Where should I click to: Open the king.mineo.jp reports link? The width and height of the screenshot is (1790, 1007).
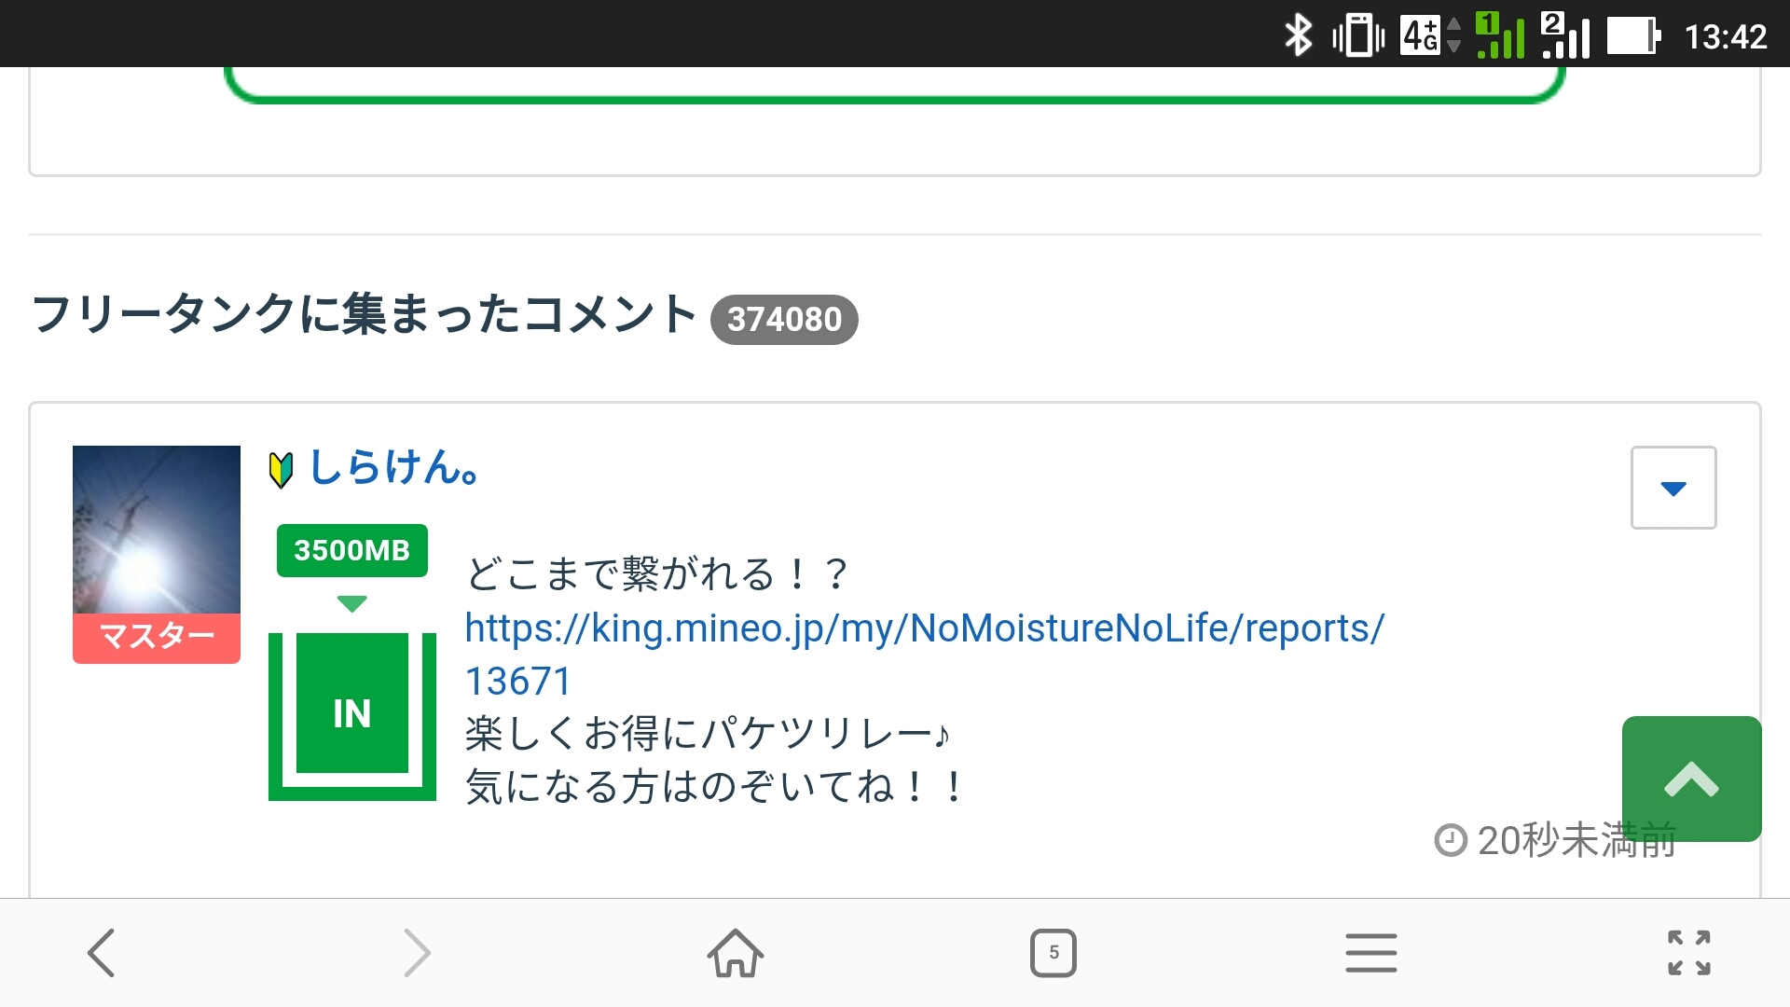tap(923, 629)
